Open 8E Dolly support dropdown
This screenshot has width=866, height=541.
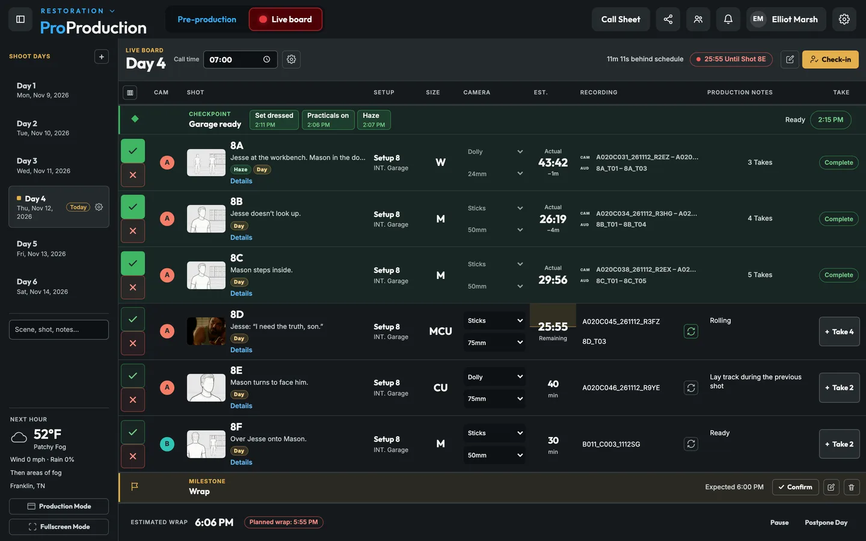494,377
